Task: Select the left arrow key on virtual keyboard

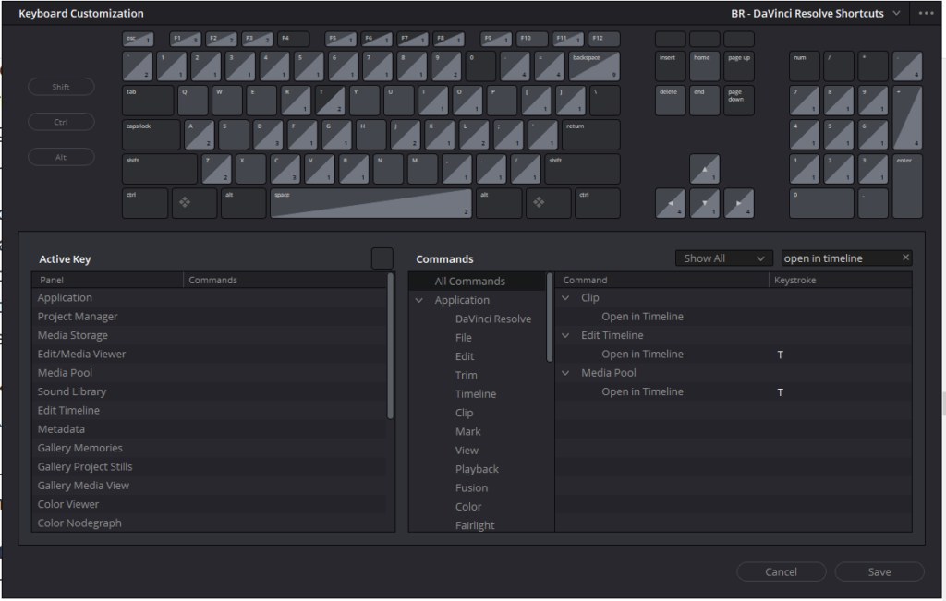Action: tap(670, 203)
